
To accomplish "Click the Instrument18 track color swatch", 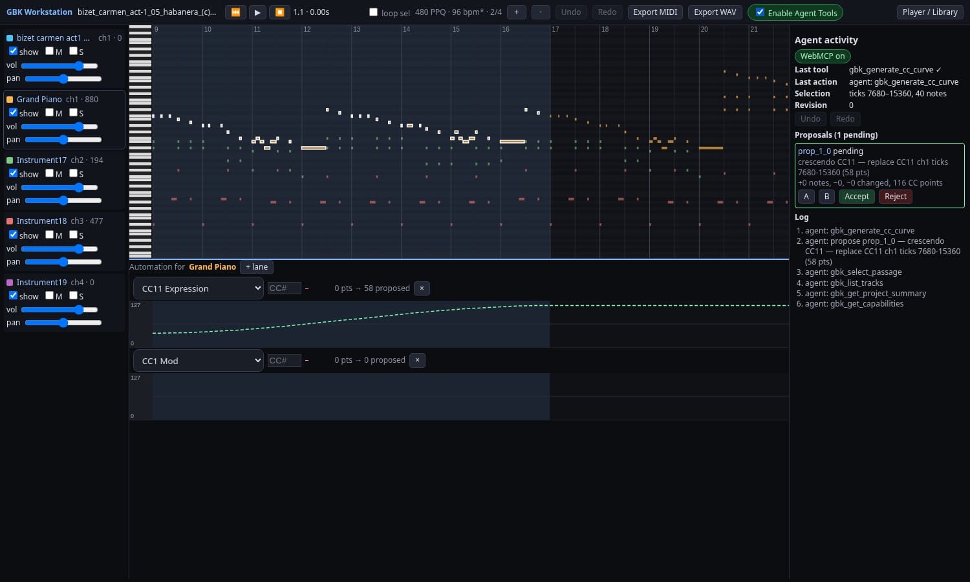I will pos(10,221).
